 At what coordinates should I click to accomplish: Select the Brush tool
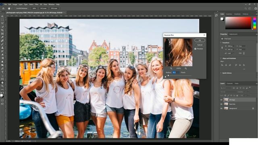[2, 44]
